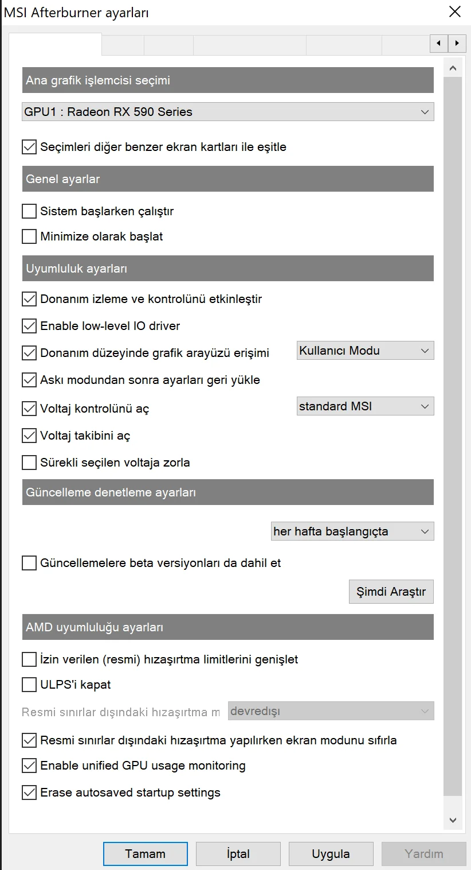The width and height of the screenshot is (471, 870).
Task: Confirm settings with the Tamam button
Action: (x=145, y=853)
